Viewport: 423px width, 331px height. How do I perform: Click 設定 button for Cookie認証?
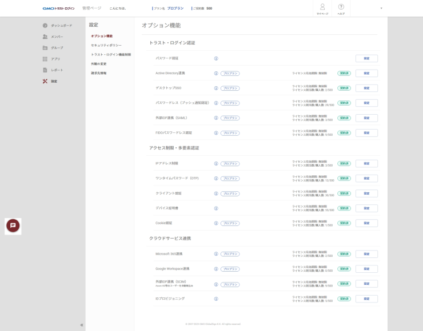tap(366, 223)
